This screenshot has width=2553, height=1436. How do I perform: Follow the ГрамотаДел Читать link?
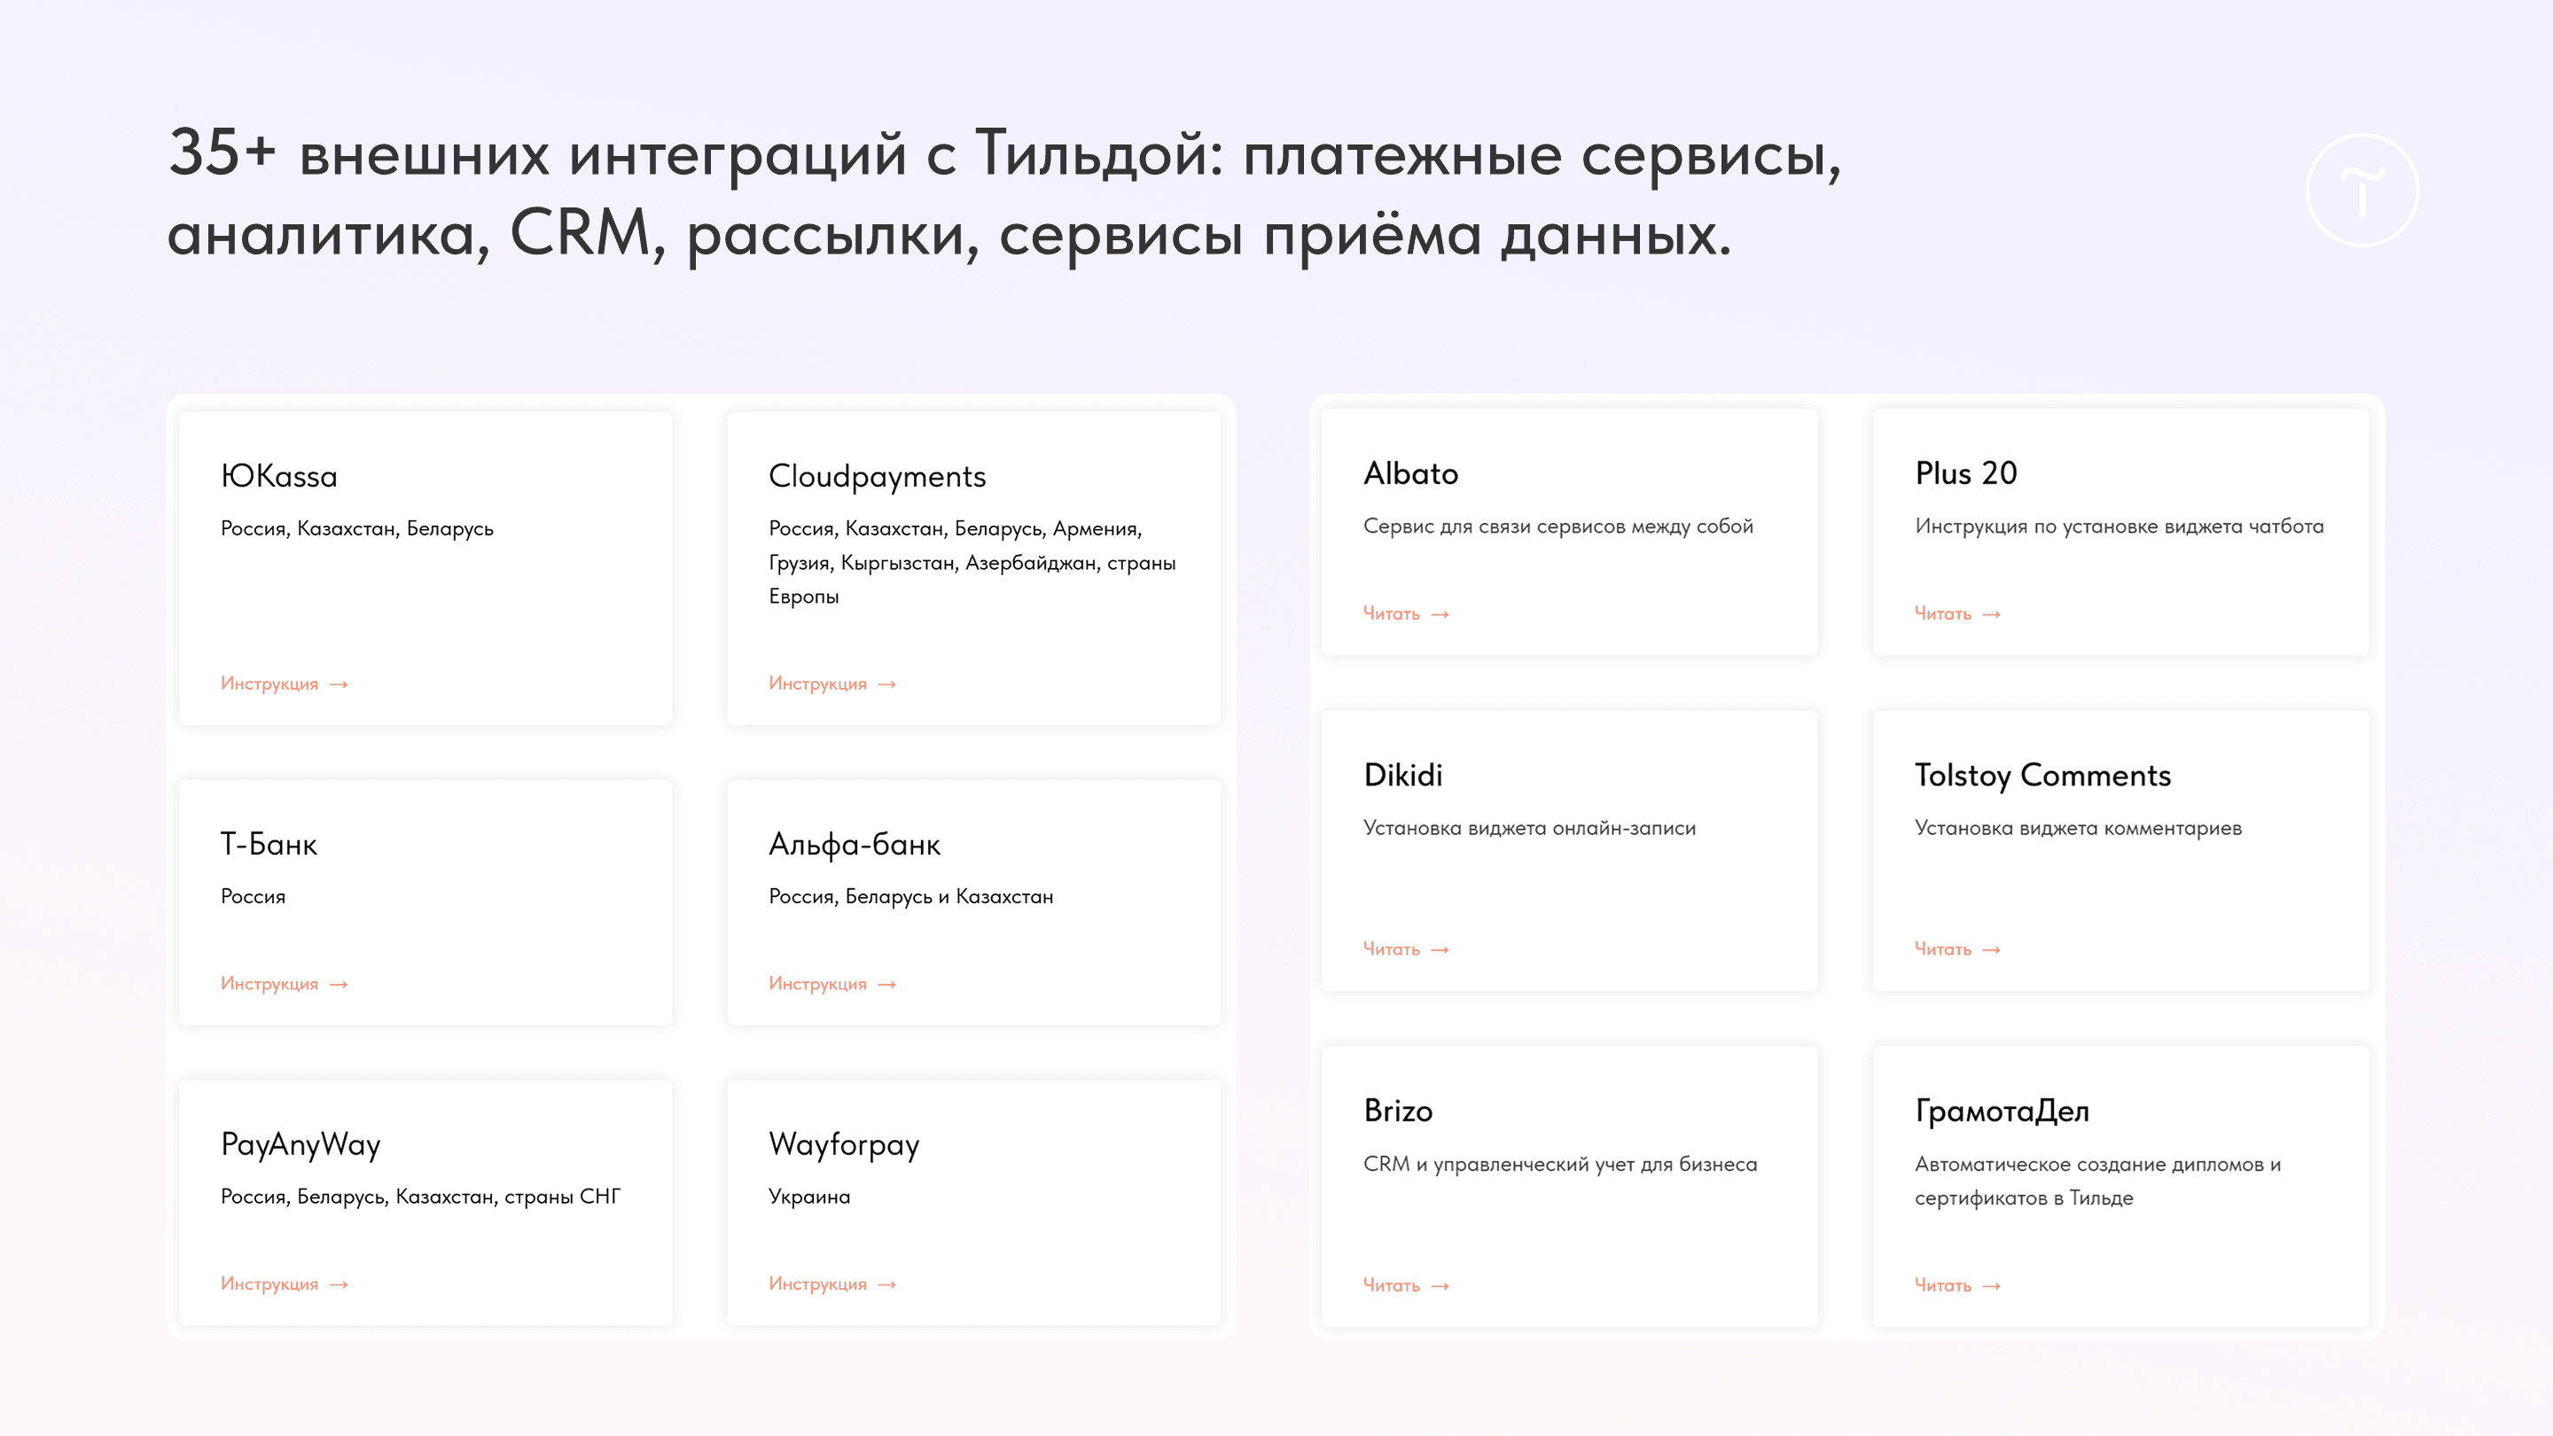(x=1957, y=1285)
